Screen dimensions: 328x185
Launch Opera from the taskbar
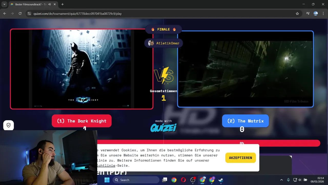point(183,180)
